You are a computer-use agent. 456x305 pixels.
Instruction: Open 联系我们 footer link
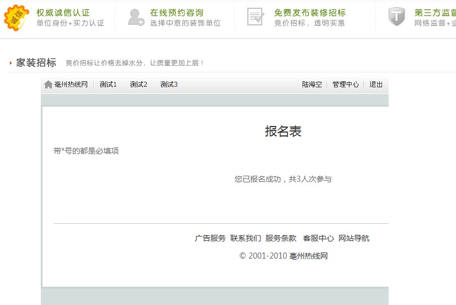click(246, 238)
